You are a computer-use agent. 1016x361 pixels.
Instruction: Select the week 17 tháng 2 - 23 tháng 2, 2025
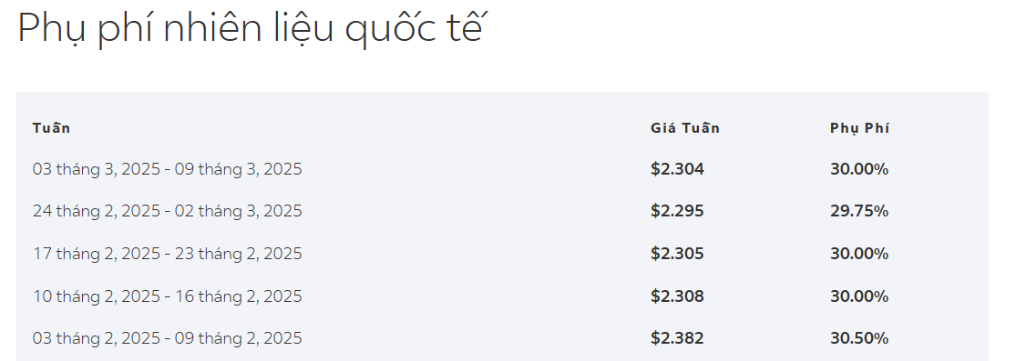pos(167,254)
